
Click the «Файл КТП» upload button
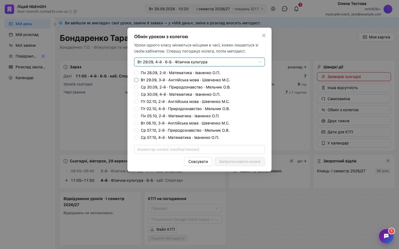tap(162, 229)
